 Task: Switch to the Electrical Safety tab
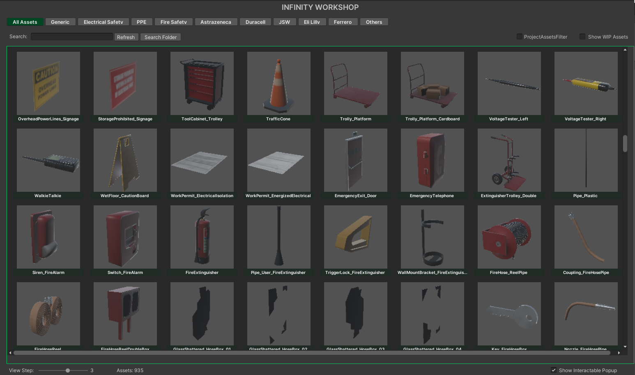(103, 22)
